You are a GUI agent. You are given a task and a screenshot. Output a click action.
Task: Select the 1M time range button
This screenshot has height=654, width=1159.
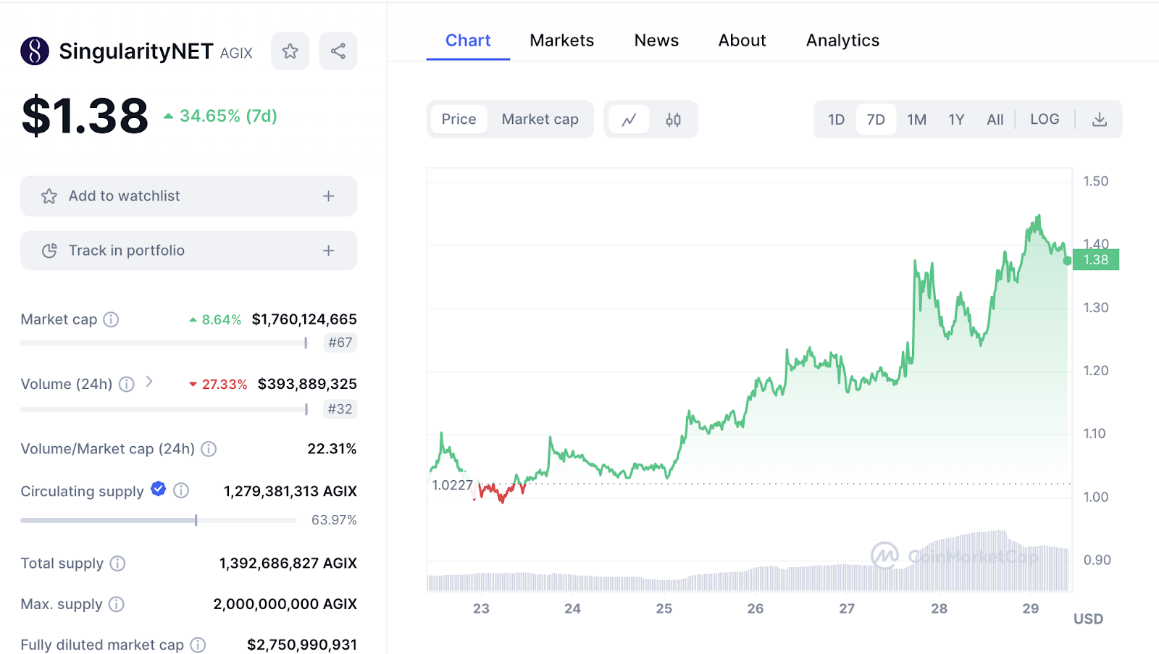[x=916, y=120]
